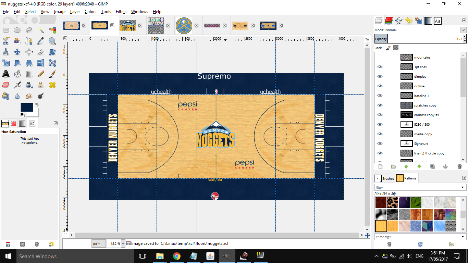Select the Paintbrush tool
The height and width of the screenshot is (263, 468).
(x=52, y=74)
